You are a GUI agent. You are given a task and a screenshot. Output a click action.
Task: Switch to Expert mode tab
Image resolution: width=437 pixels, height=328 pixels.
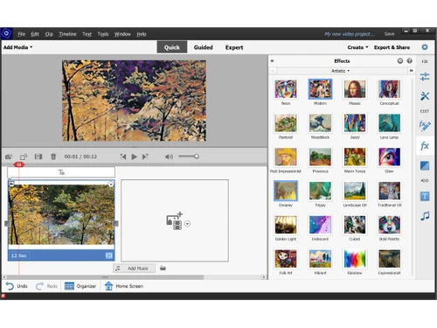pyautogui.click(x=234, y=47)
